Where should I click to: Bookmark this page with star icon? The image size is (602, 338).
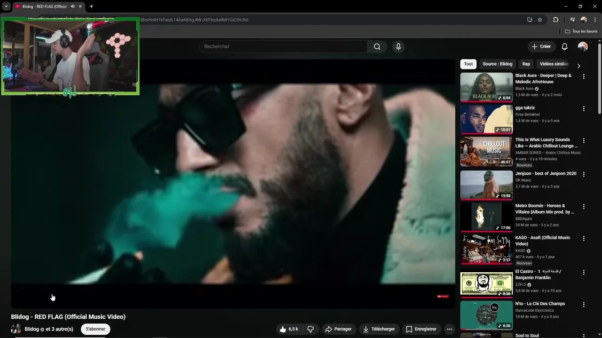pyautogui.click(x=540, y=20)
